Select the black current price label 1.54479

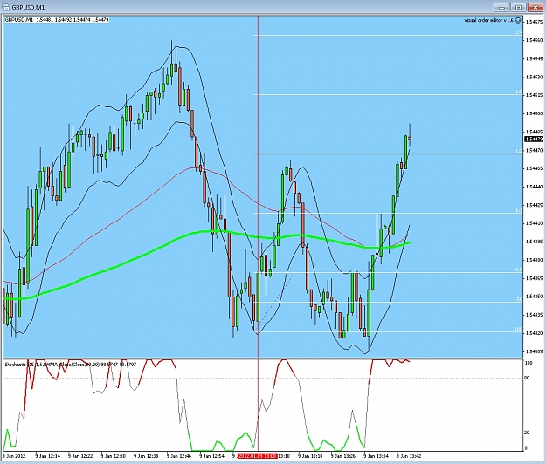click(534, 139)
